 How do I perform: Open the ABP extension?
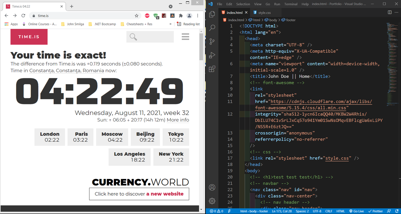(x=147, y=16)
